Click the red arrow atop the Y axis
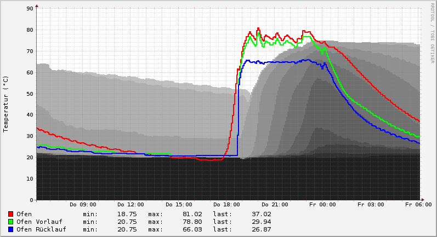 pos(37,6)
